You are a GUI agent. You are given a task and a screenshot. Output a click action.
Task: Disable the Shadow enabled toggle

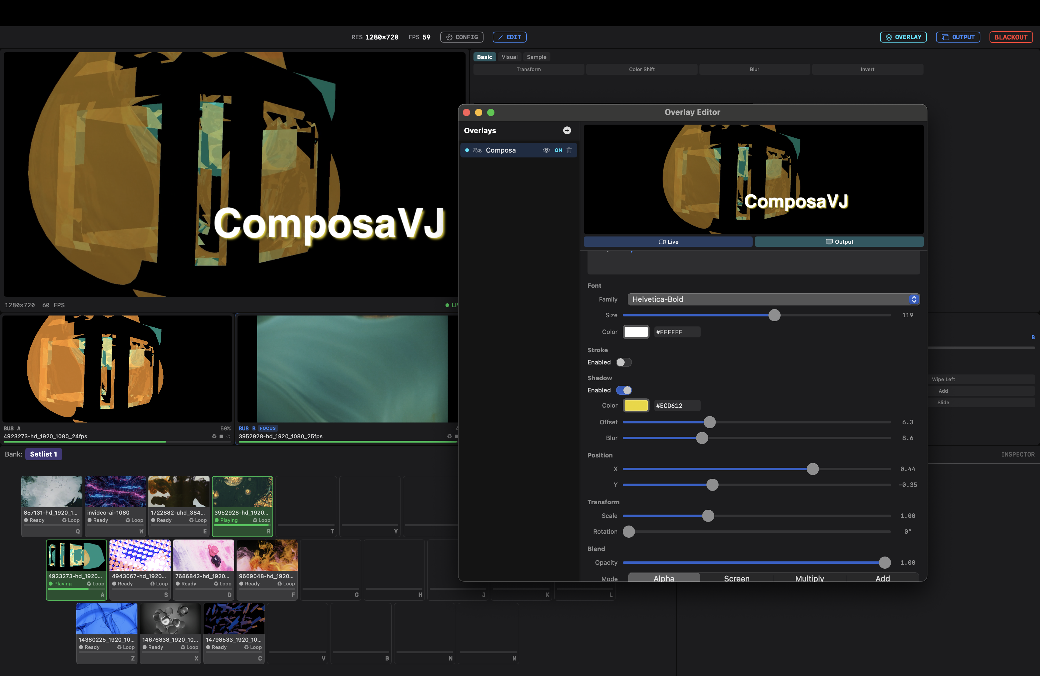pyautogui.click(x=624, y=390)
